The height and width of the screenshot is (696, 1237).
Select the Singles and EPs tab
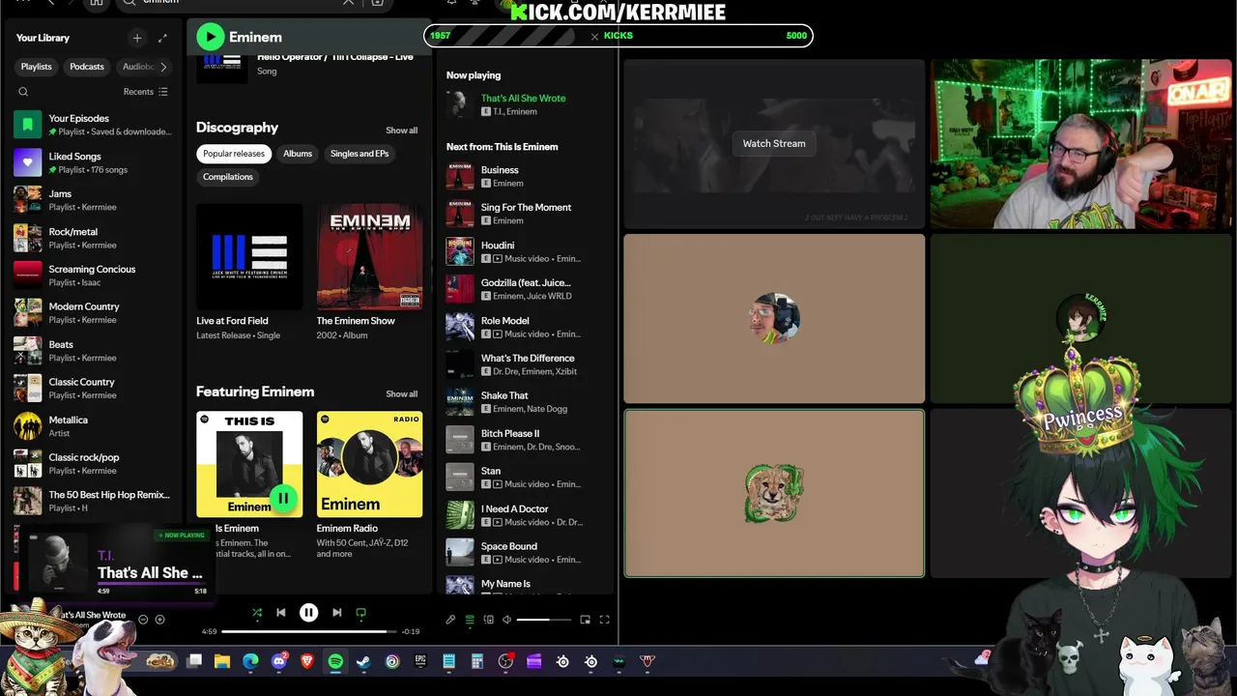[x=360, y=154]
